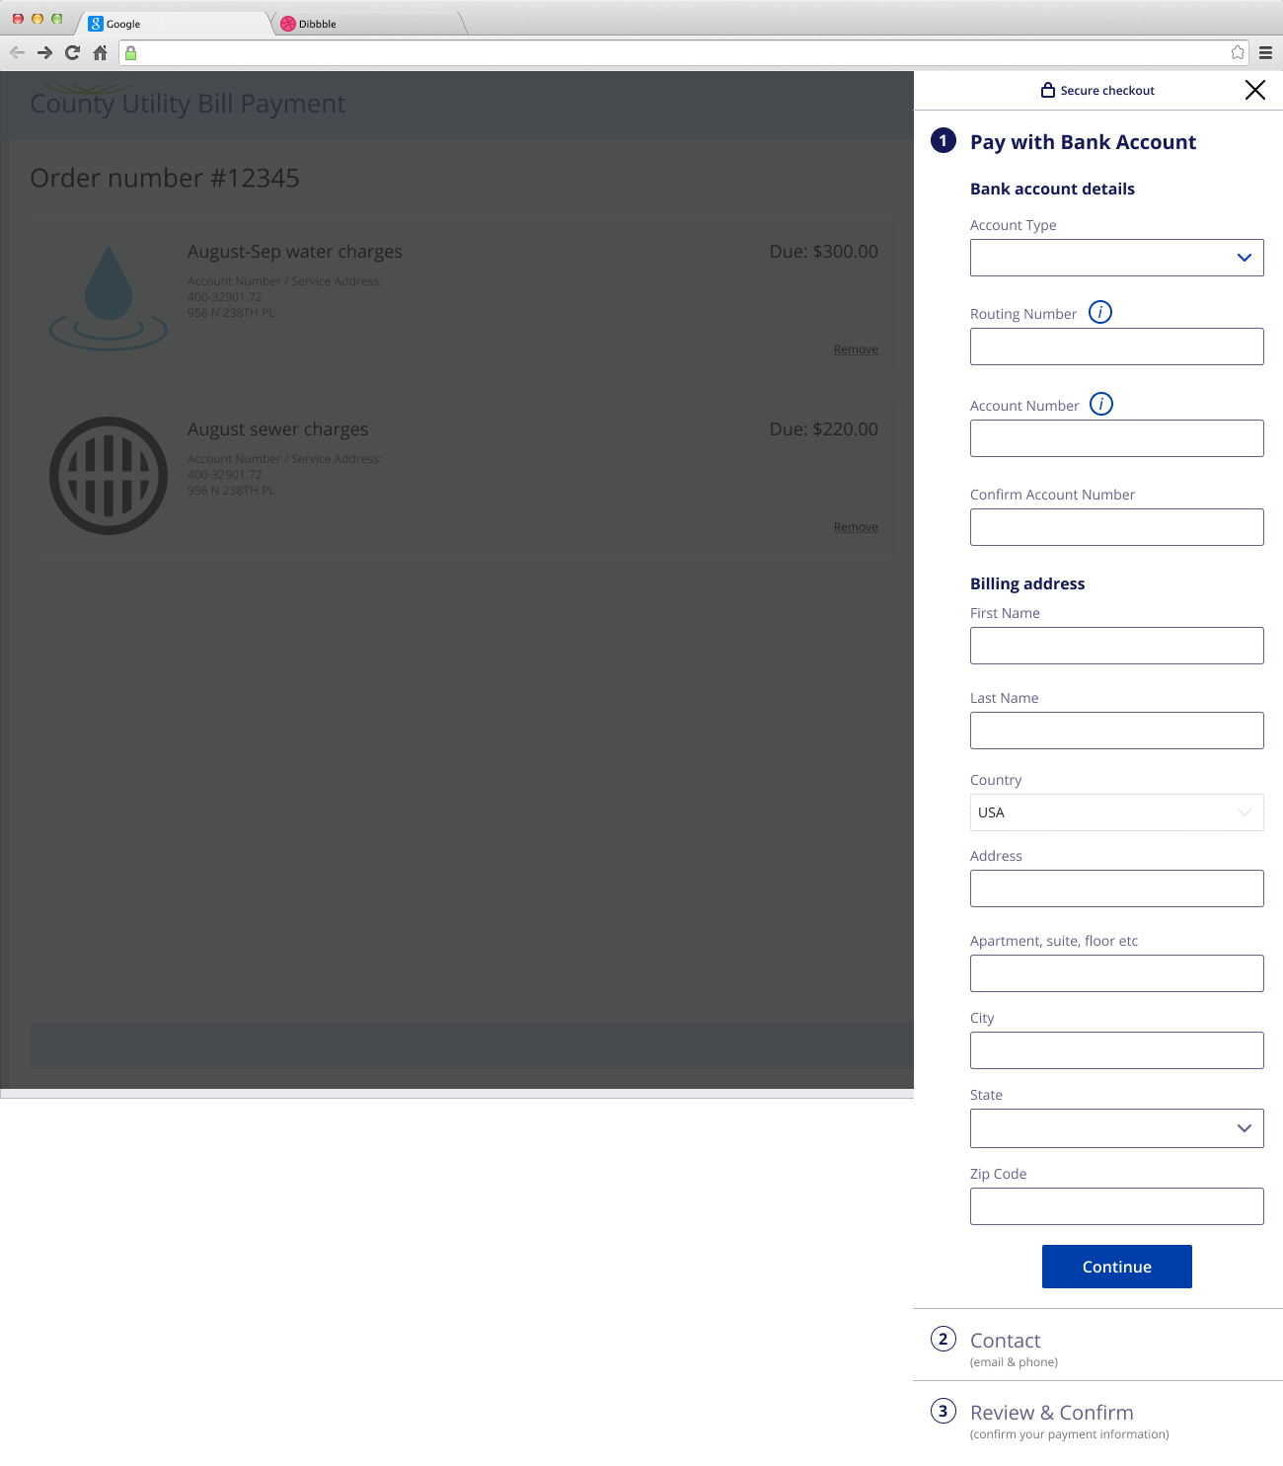The width and height of the screenshot is (1283, 1466).
Task: Remove the August sewer charges item
Action: [855, 527]
